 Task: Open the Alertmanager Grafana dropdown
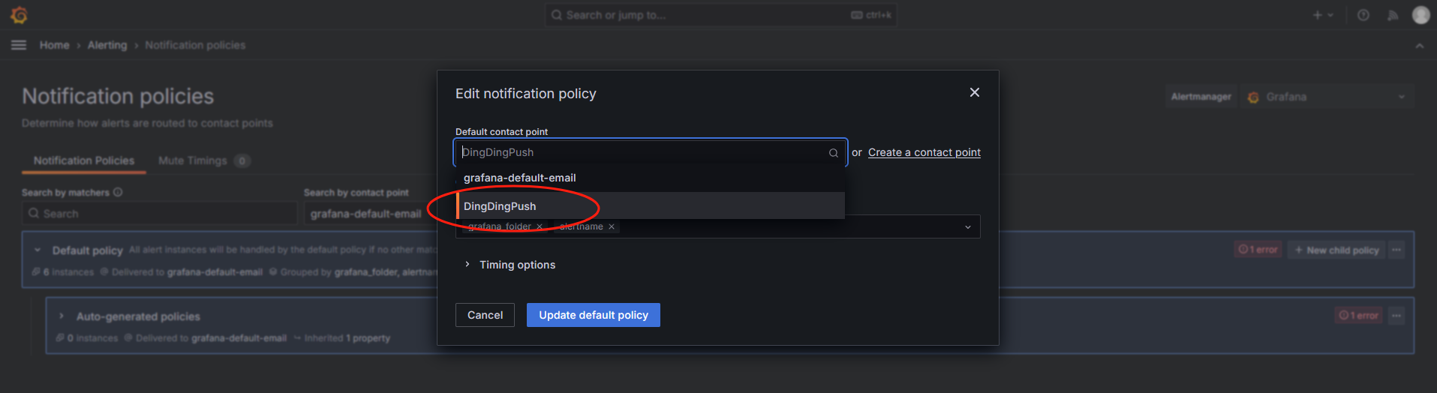tap(1327, 97)
